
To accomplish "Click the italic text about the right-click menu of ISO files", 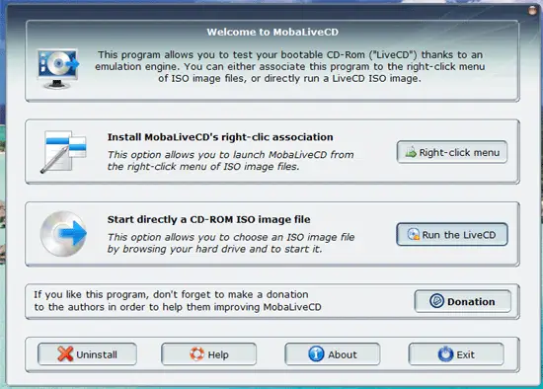I will tap(231, 161).
